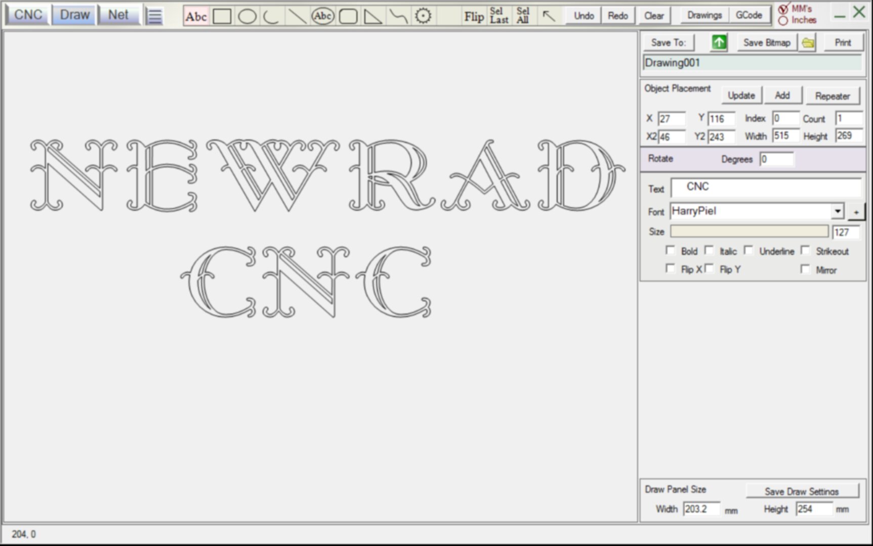Click the X2 field

672,137
